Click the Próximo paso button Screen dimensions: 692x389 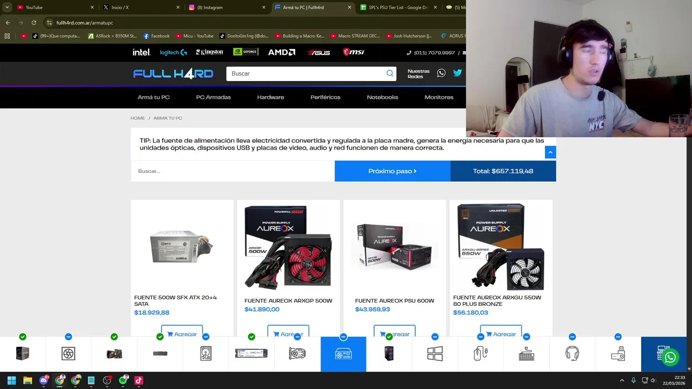click(392, 171)
